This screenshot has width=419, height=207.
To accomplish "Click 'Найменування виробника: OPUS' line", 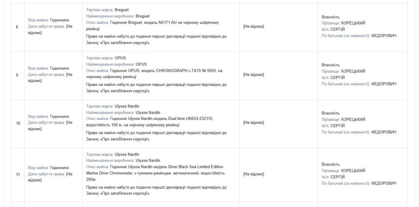I will click(x=116, y=64).
